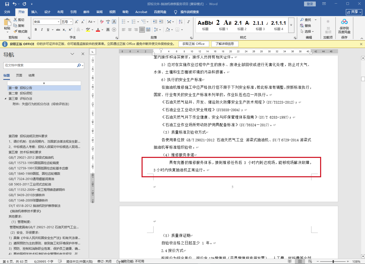Cut selection with 剪切

pos(19,20)
